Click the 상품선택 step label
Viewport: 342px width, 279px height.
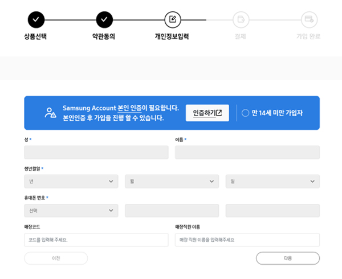35,36
